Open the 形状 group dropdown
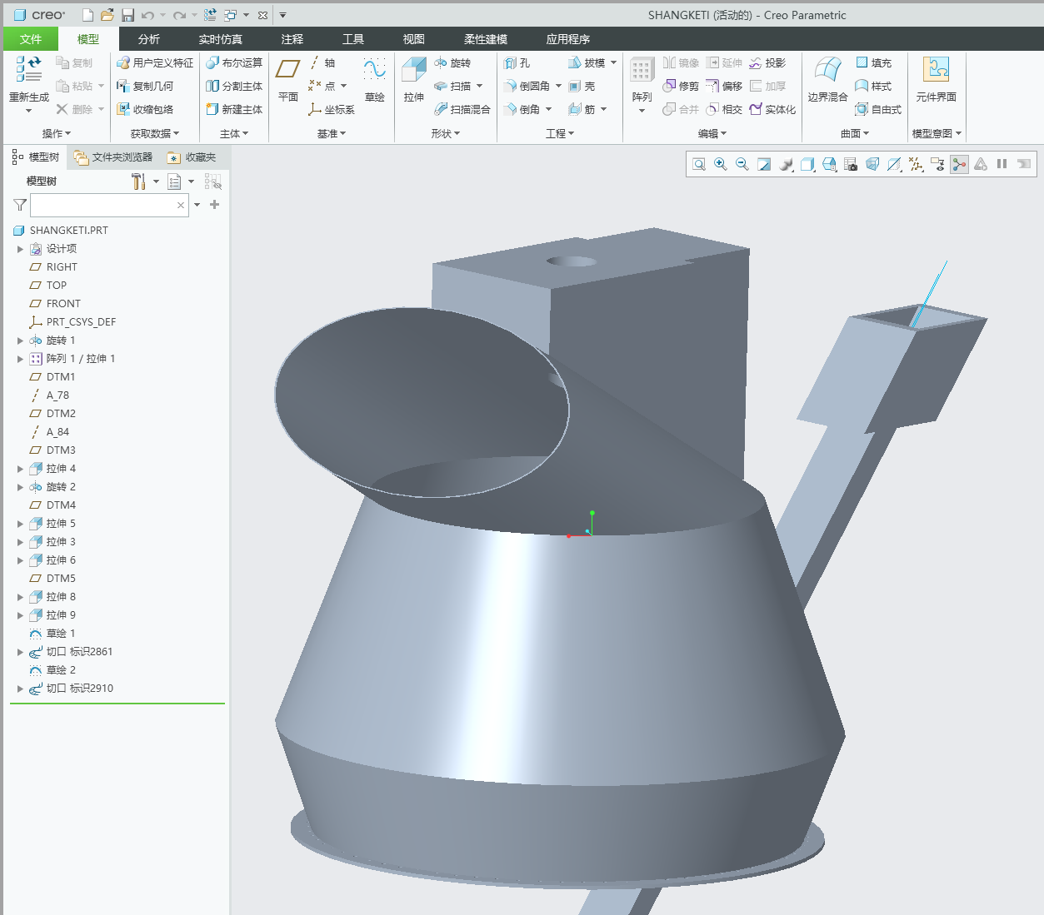The width and height of the screenshot is (1044, 915). 446,133
